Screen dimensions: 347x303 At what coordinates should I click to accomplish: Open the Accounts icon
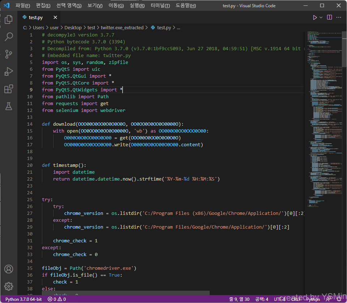click(x=9, y=269)
